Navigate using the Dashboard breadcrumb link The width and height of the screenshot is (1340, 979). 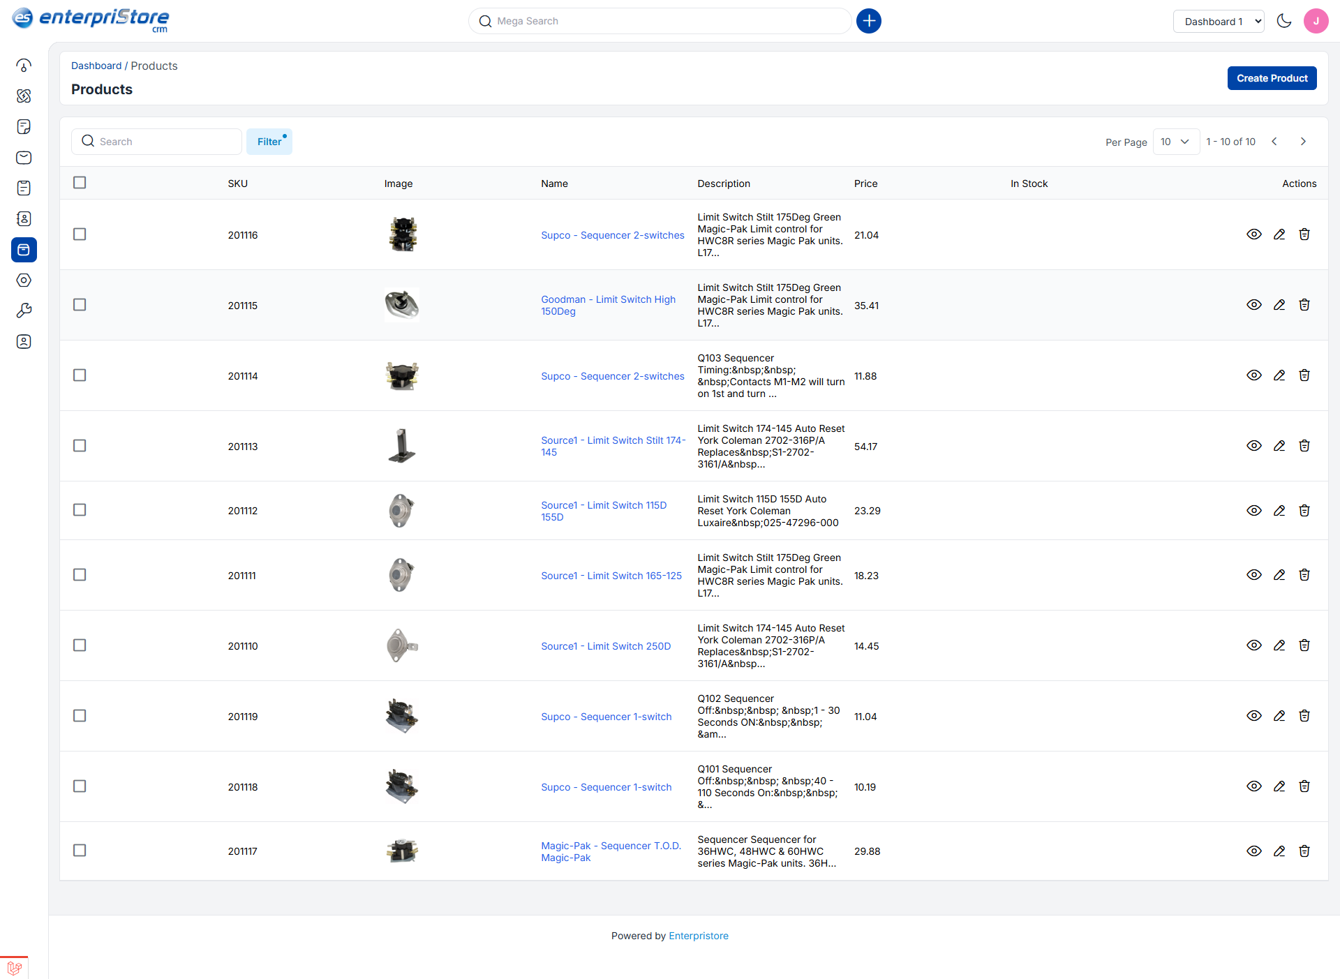point(96,66)
